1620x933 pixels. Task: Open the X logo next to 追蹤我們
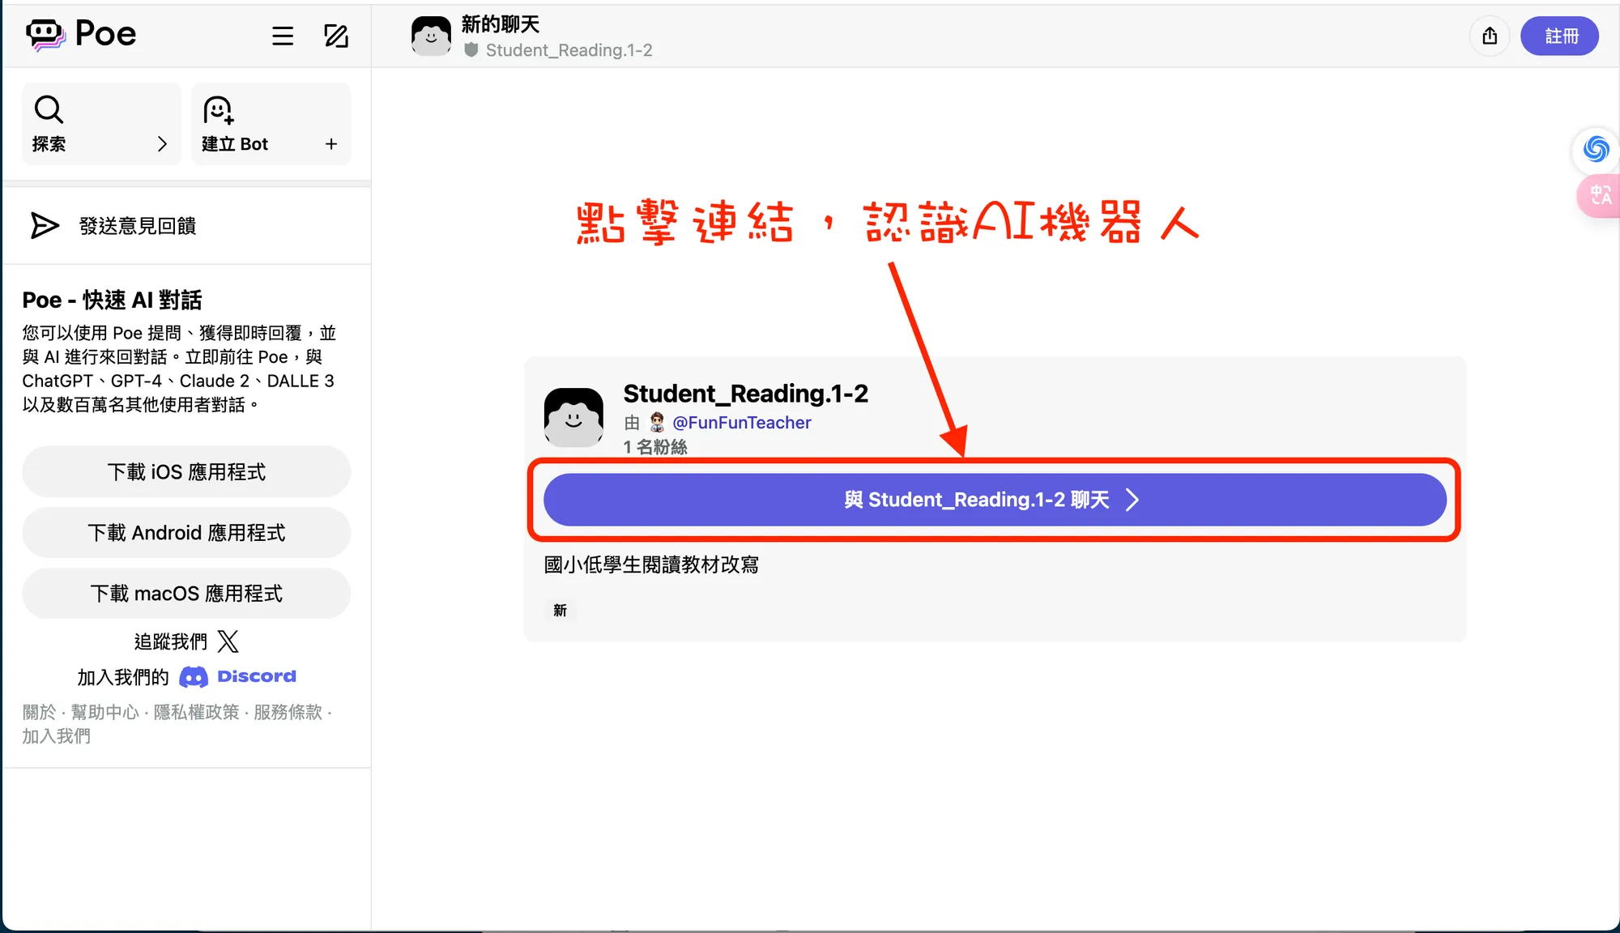[x=228, y=641]
